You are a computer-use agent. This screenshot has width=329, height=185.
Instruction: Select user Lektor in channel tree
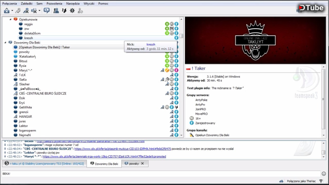coord(24,126)
